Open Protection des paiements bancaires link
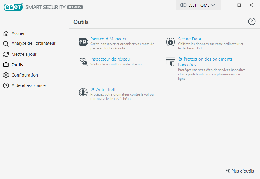Viewport: 260px width, 179px height. click(205, 62)
